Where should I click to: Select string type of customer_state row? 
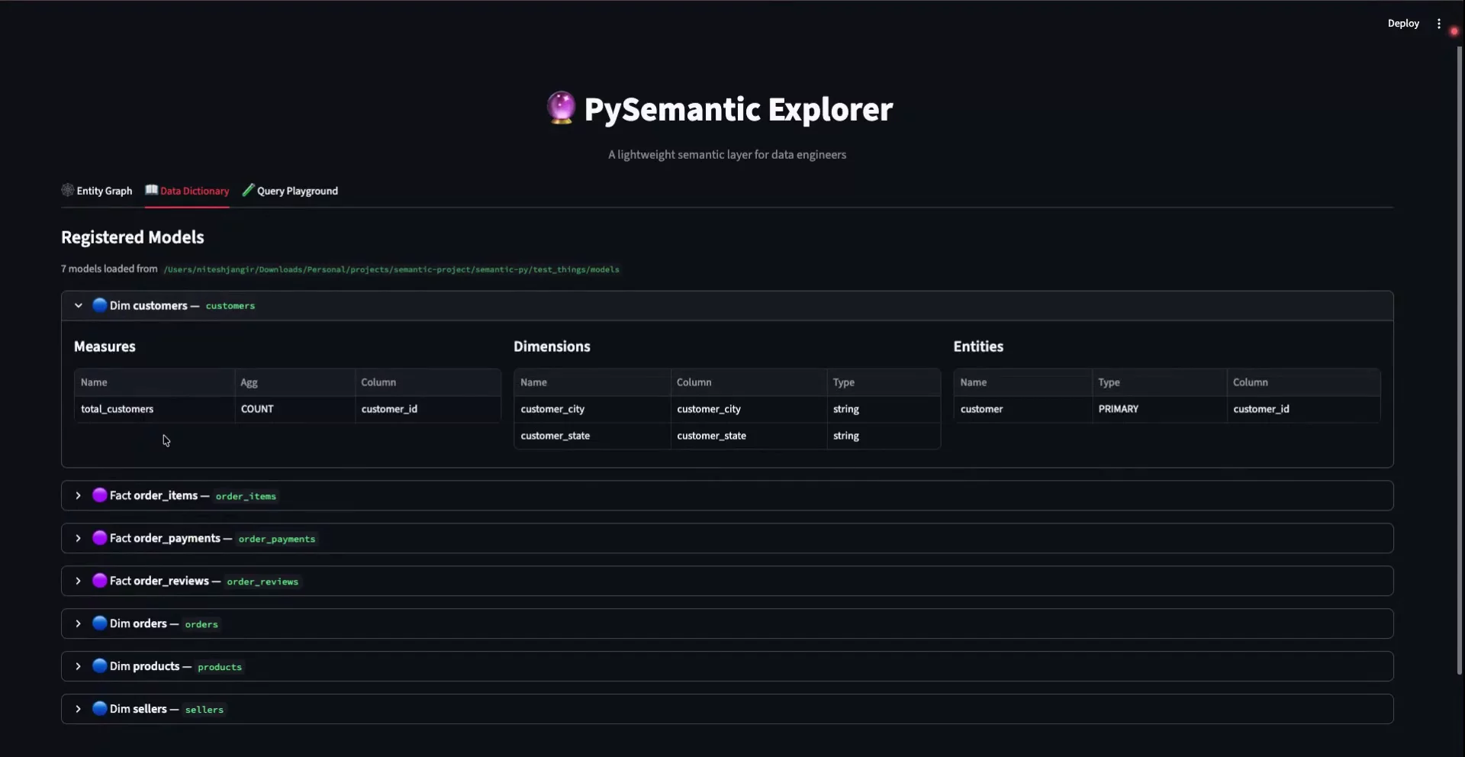[x=884, y=436]
